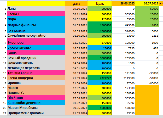Select the 'Наталья С.' cell
Image resolution: width=163 pixels, height=118 pixels.
(36, 93)
